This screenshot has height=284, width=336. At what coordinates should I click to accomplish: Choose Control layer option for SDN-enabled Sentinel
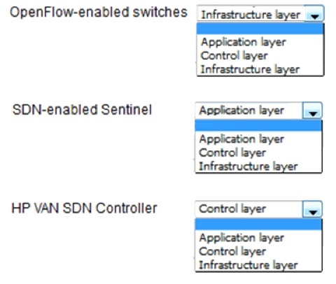click(x=232, y=152)
